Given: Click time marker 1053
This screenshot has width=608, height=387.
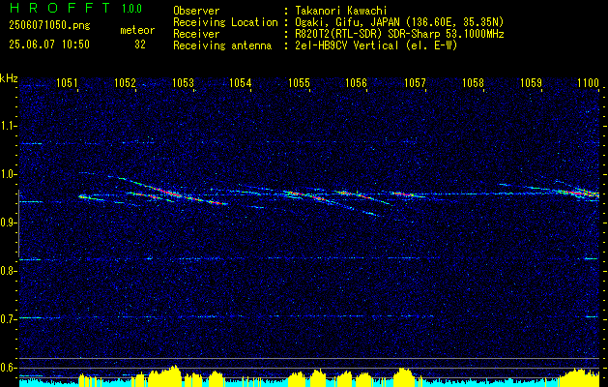Looking at the screenshot, I should click(x=183, y=82).
